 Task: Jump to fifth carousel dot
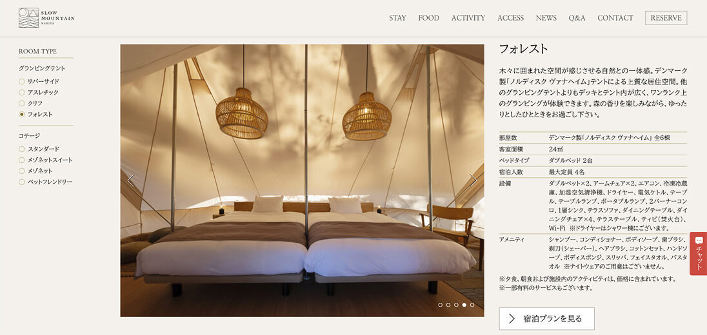(x=472, y=305)
